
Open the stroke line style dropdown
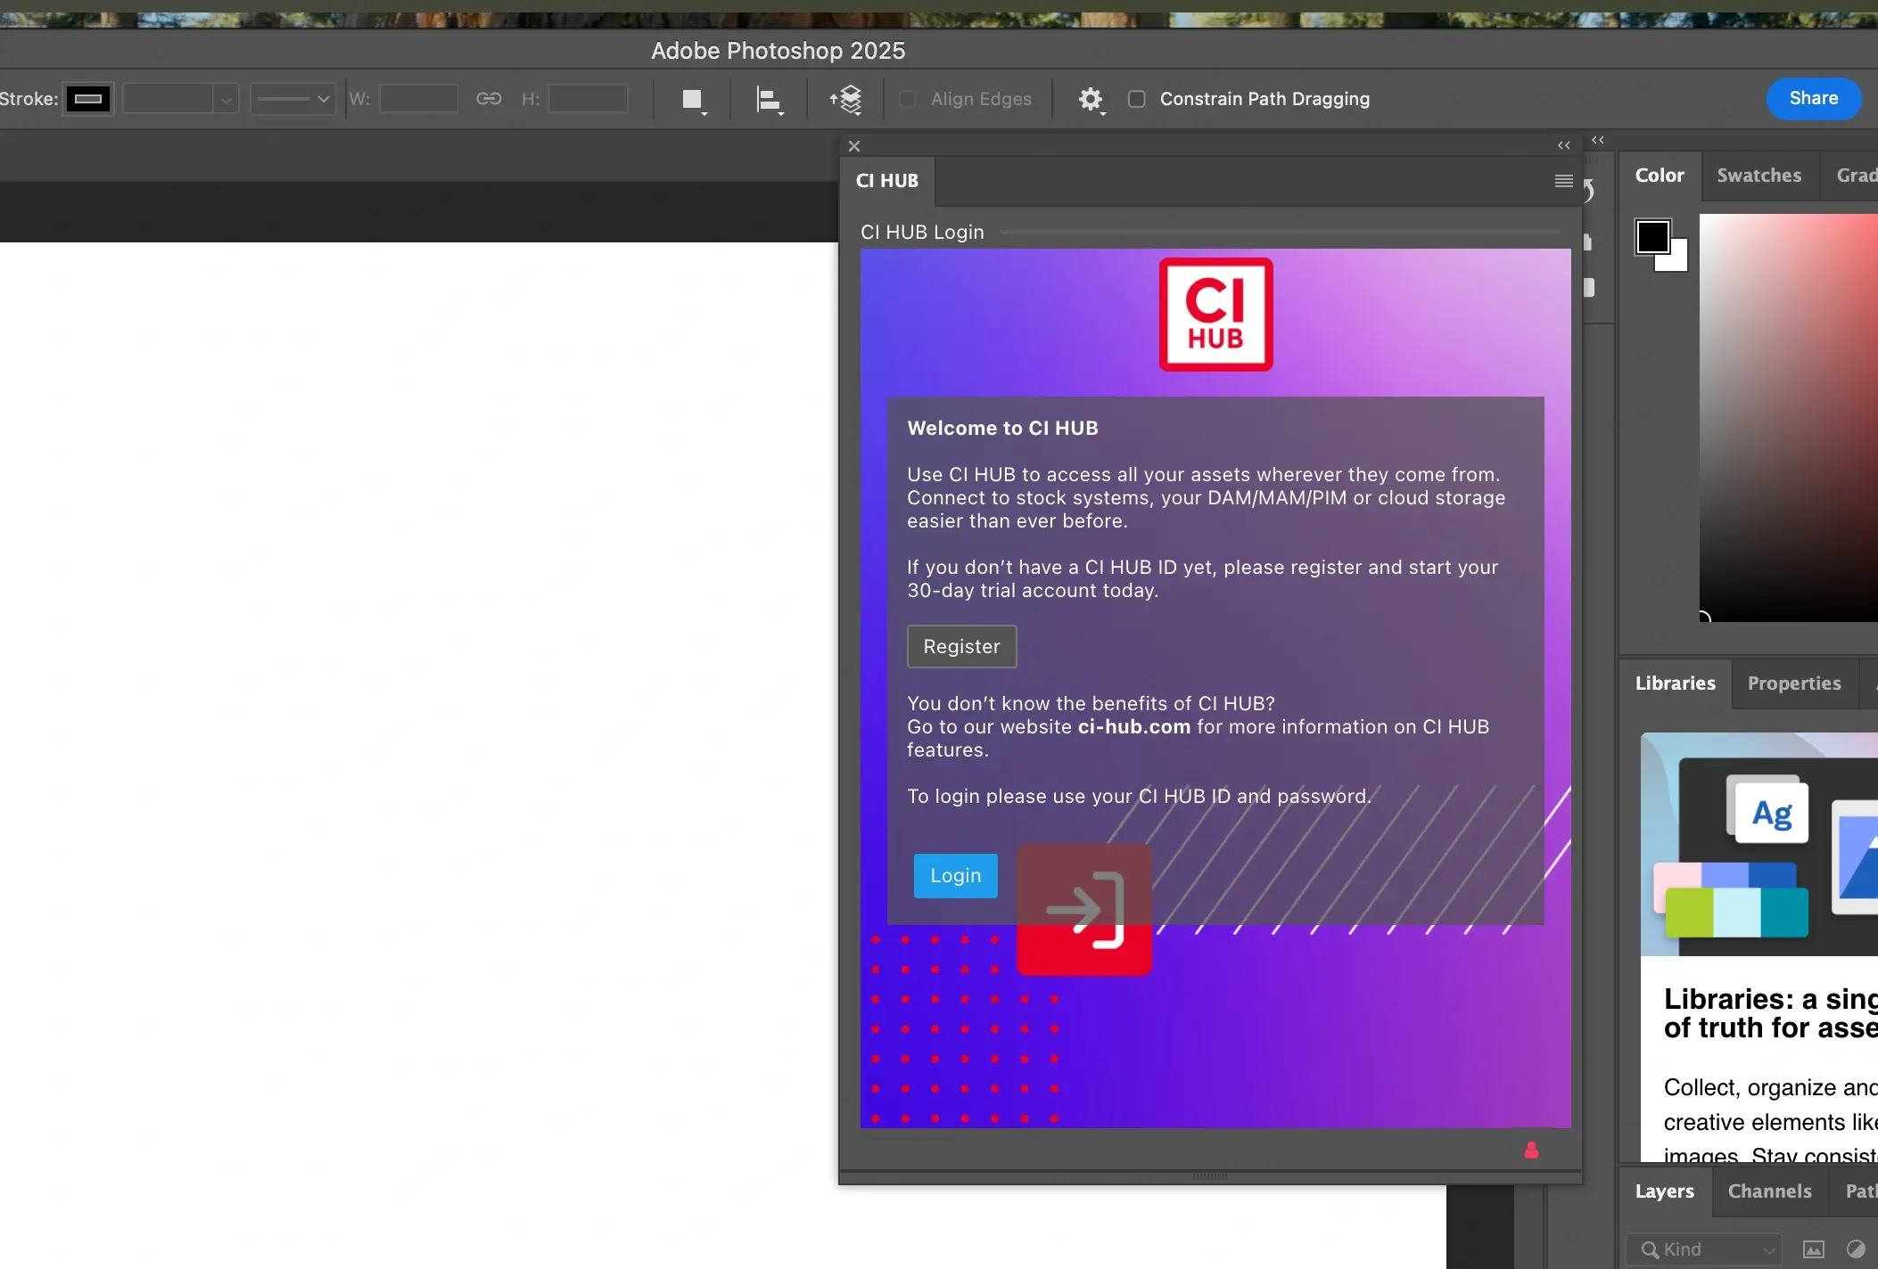coord(292,99)
